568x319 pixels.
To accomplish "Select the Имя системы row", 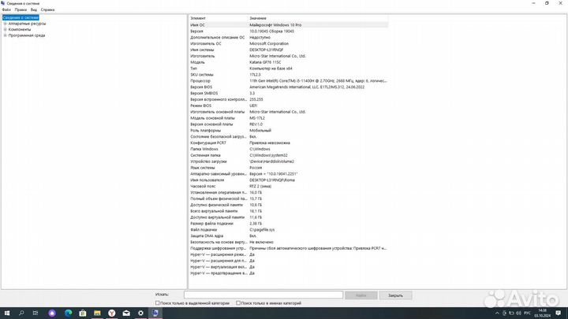I will pyautogui.click(x=289, y=50).
